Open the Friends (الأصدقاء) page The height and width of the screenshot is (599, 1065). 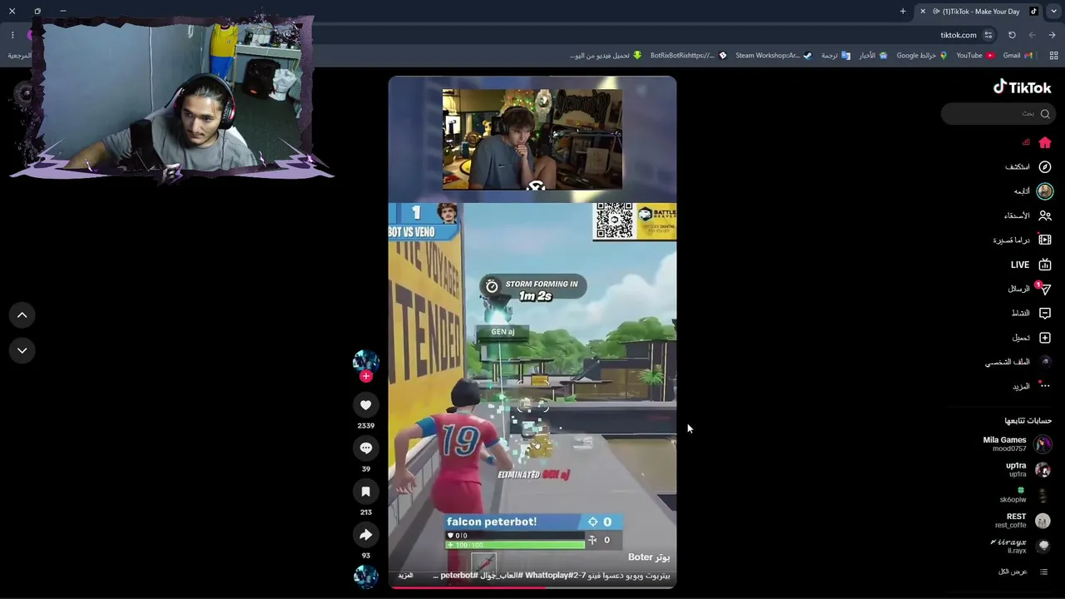pos(1028,215)
